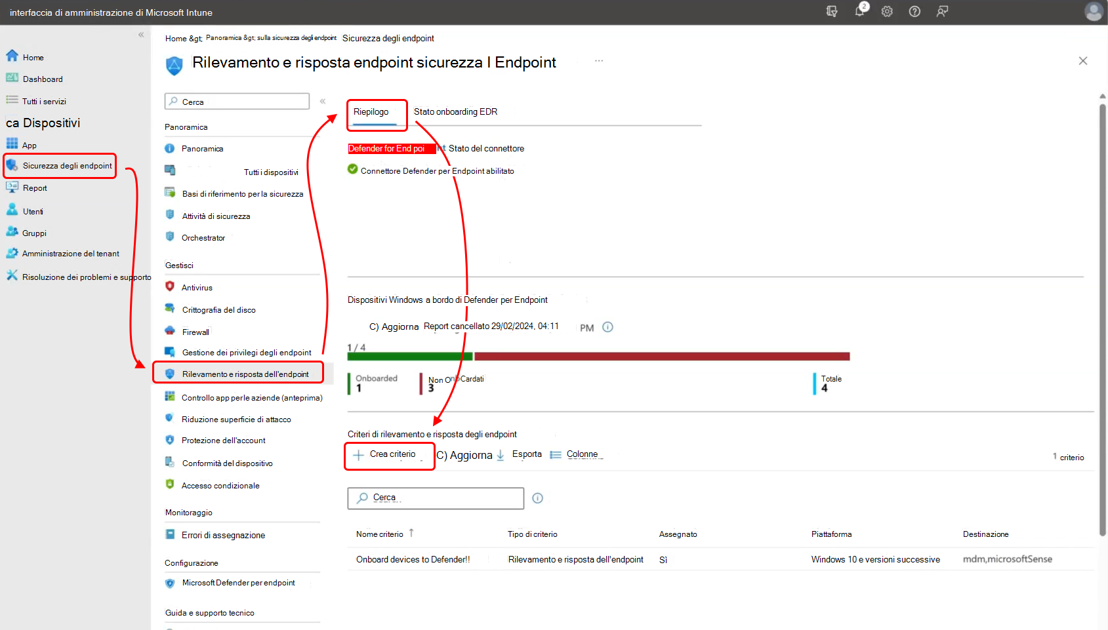Collapse the secondary menu with the double chevron
The height and width of the screenshot is (630, 1108).
pyautogui.click(x=323, y=102)
